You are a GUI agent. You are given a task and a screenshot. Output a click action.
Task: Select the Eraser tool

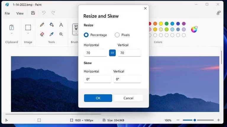click(42, 34)
